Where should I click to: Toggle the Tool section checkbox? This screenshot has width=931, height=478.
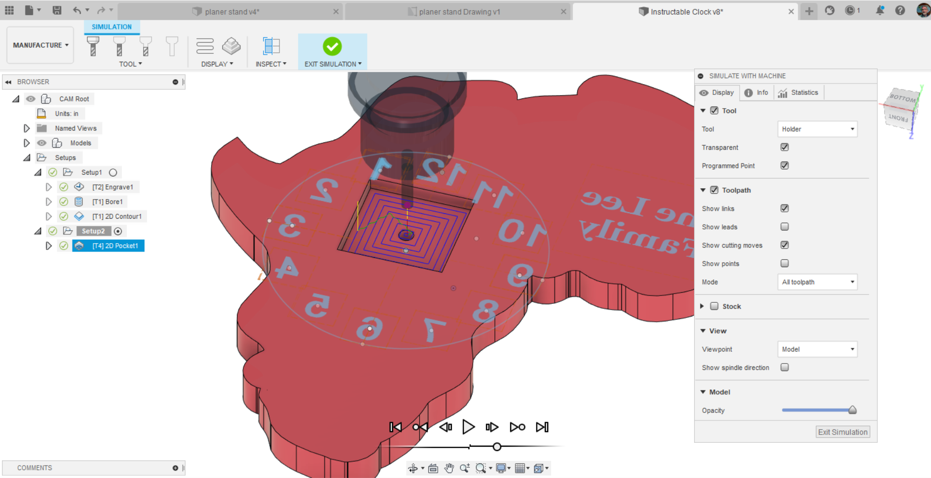tap(714, 111)
